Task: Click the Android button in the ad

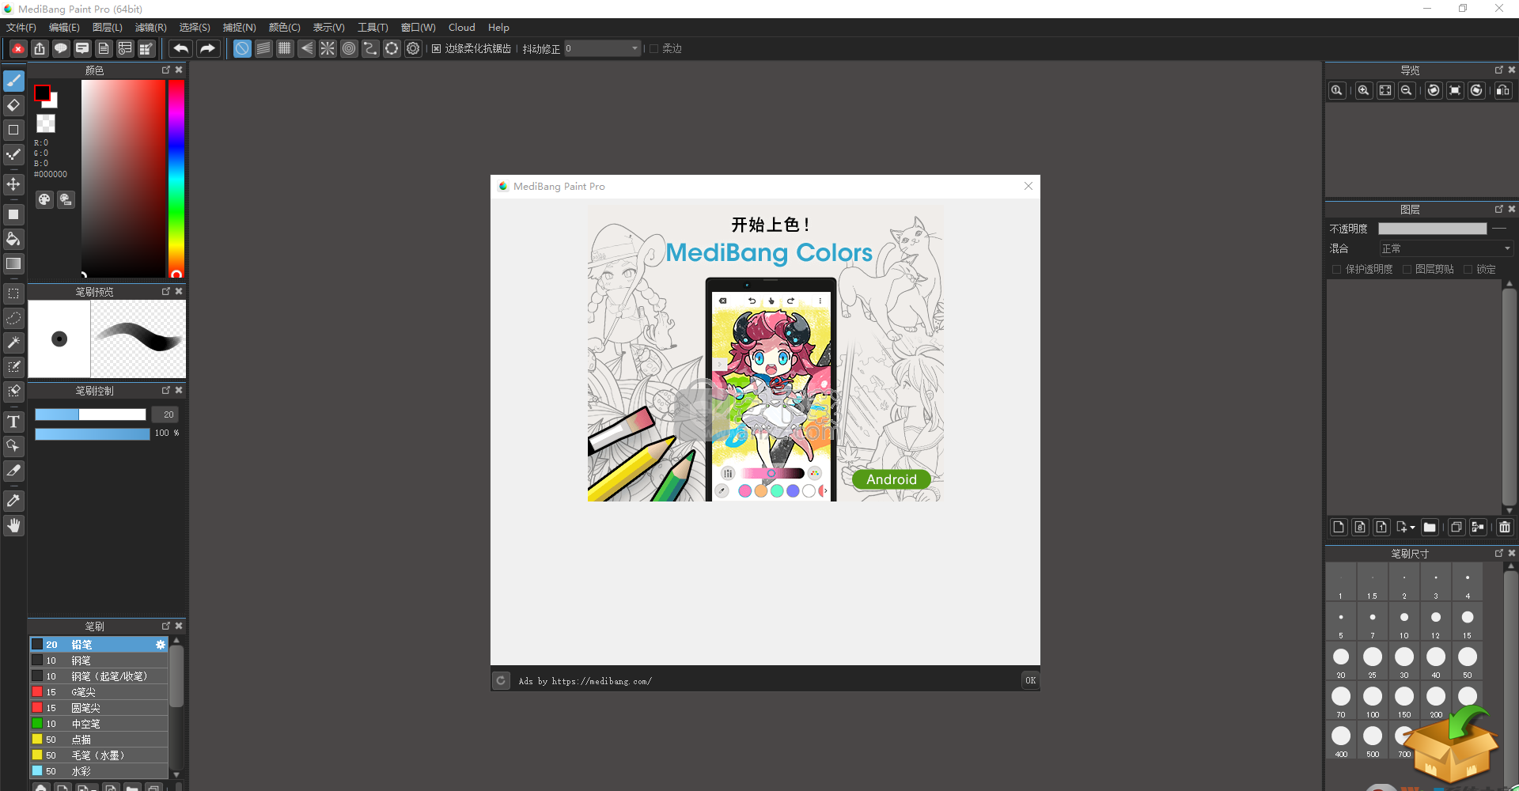Action: coord(892,479)
